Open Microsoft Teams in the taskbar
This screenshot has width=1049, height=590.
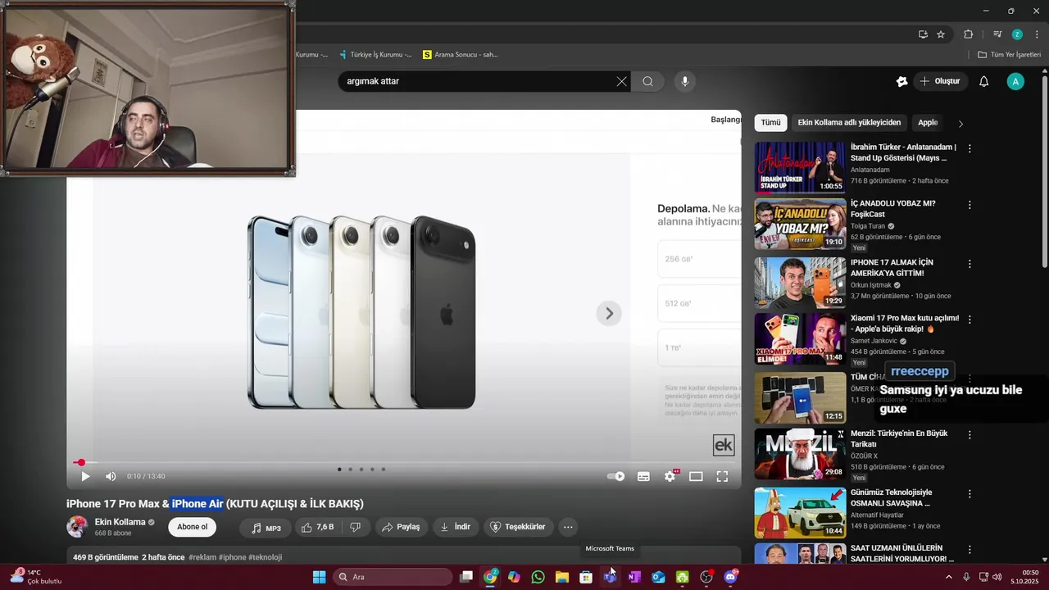point(610,577)
